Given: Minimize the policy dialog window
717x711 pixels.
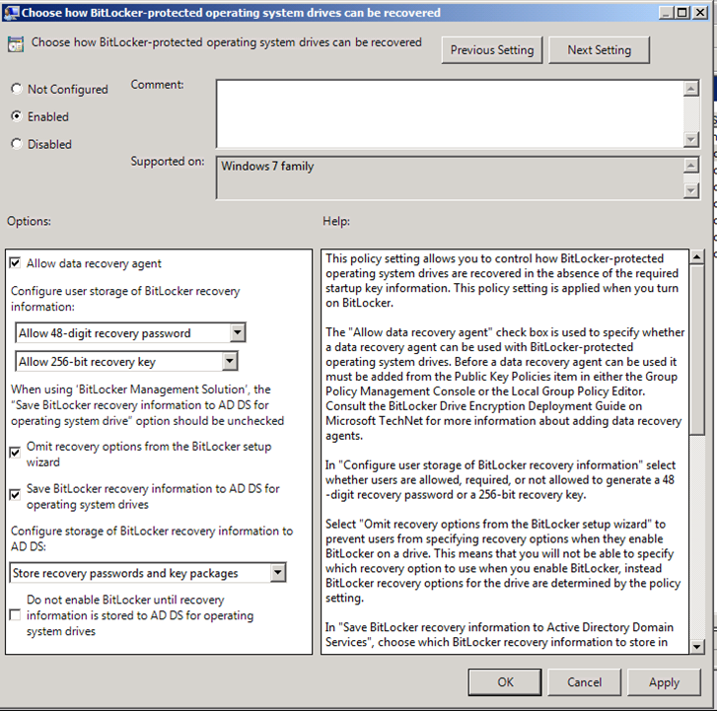Looking at the screenshot, I should coord(667,13).
